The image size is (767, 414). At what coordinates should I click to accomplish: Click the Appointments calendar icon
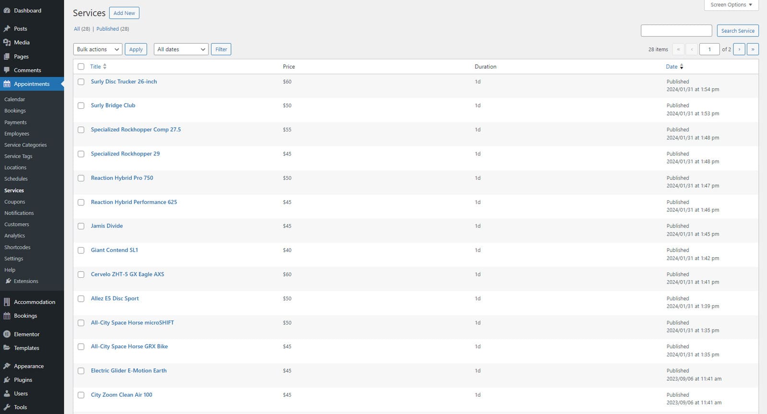click(x=7, y=84)
